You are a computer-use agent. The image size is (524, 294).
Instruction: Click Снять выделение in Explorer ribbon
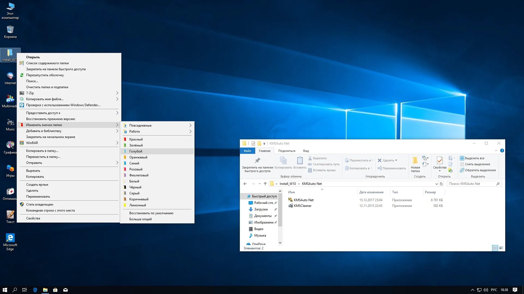475,164
